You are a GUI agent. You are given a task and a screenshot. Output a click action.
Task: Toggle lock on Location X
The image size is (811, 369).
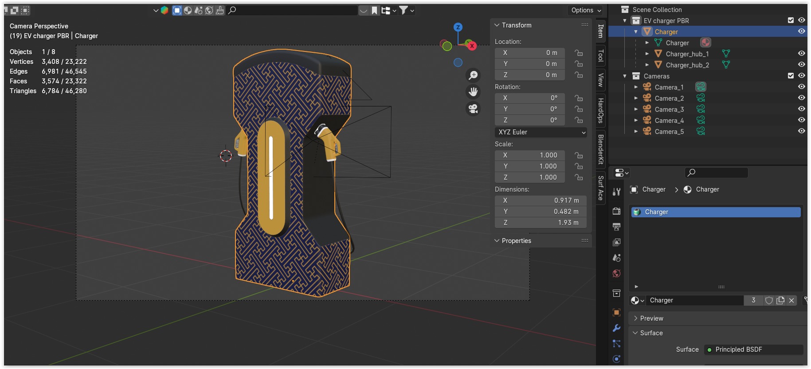[x=579, y=53]
